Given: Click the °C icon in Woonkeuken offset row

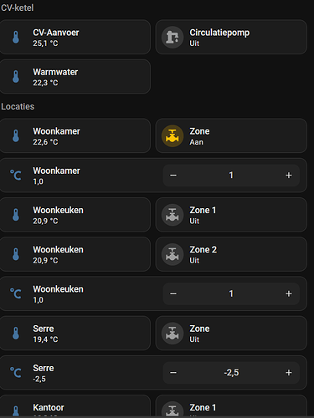Looking at the screenshot, I should 16,293.
